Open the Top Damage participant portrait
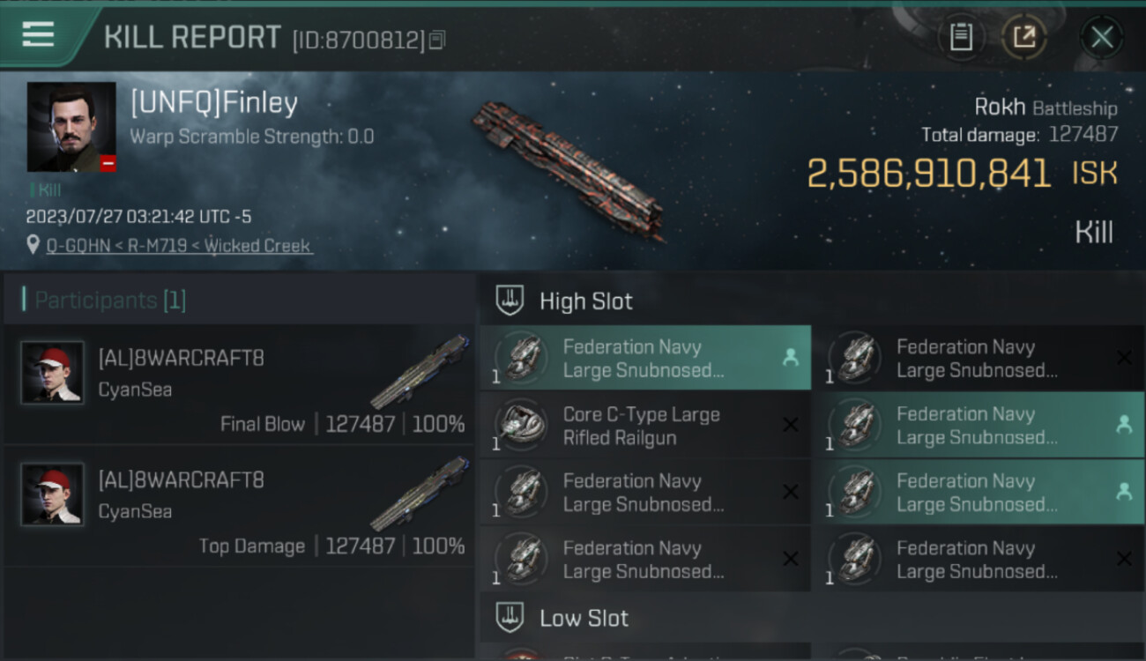Viewport: 1146px width, 661px height. pyautogui.click(x=53, y=494)
